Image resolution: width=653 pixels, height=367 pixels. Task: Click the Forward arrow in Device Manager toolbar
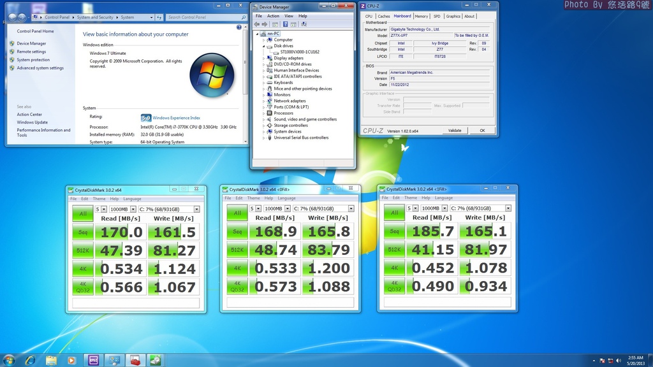coord(265,24)
